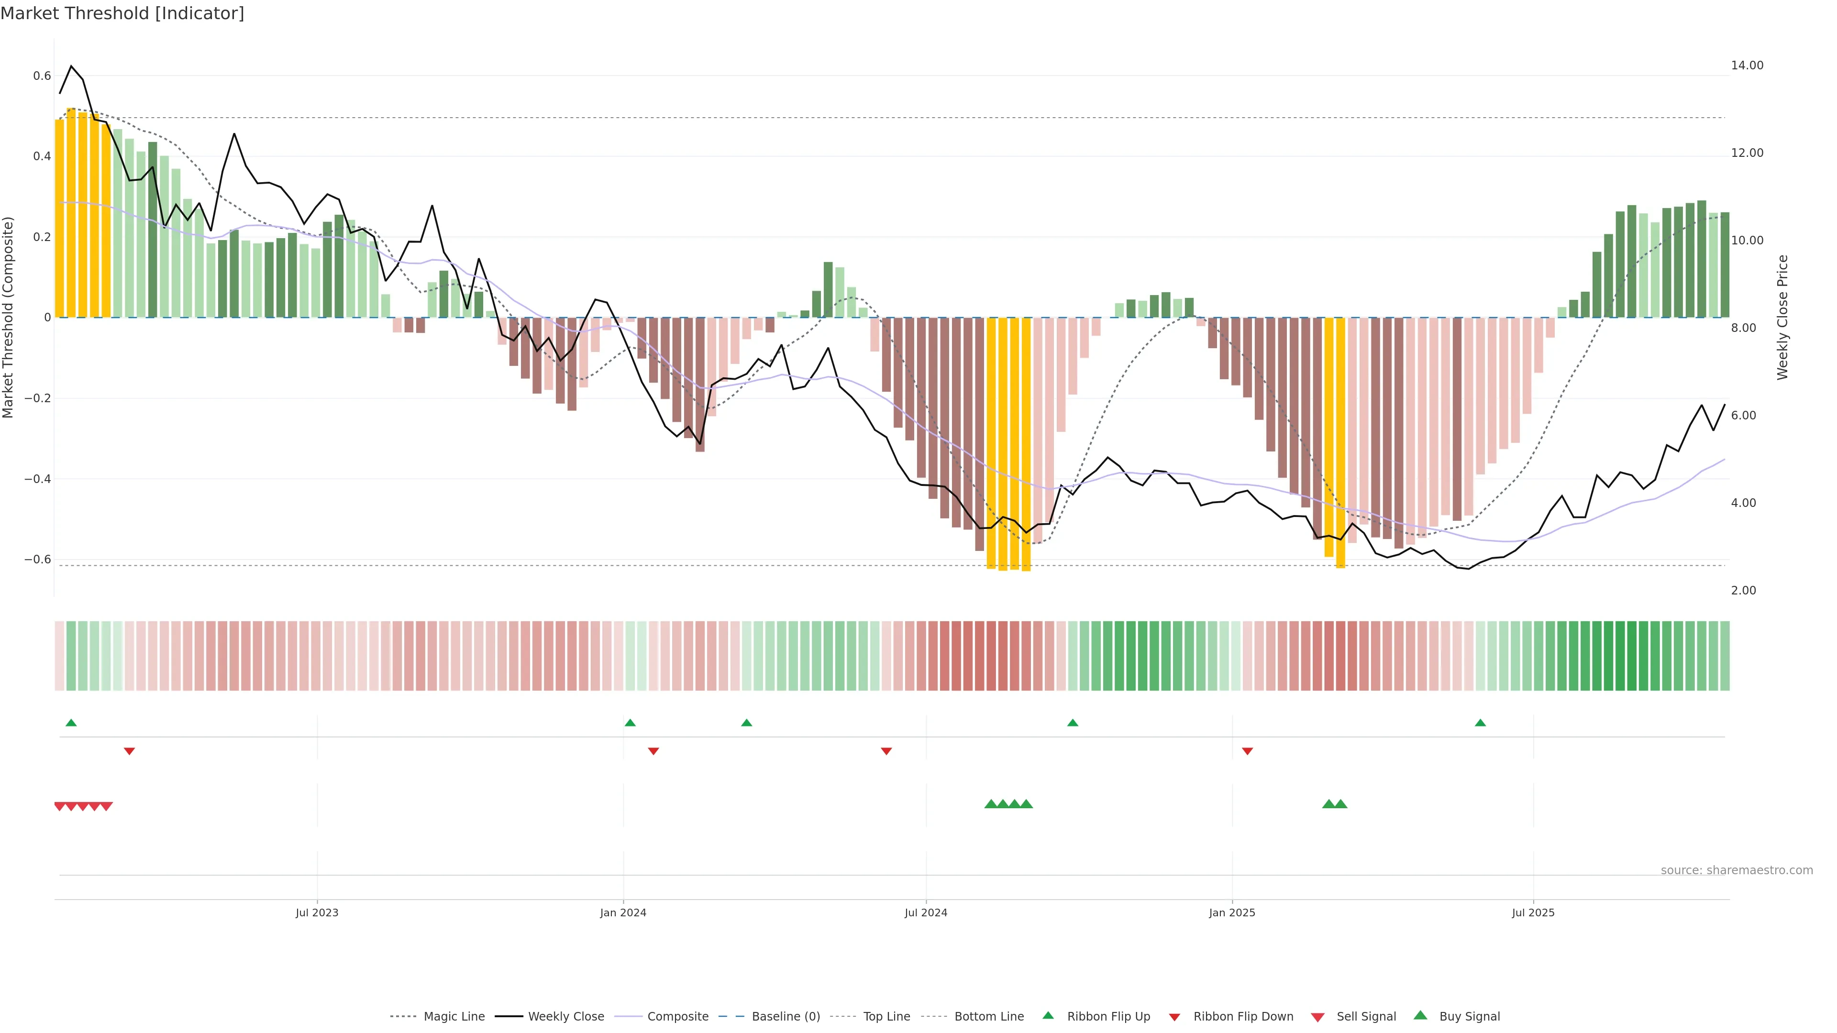Click the last green buy signal marker in 2025
The height and width of the screenshot is (1033, 1837).
(x=1340, y=804)
